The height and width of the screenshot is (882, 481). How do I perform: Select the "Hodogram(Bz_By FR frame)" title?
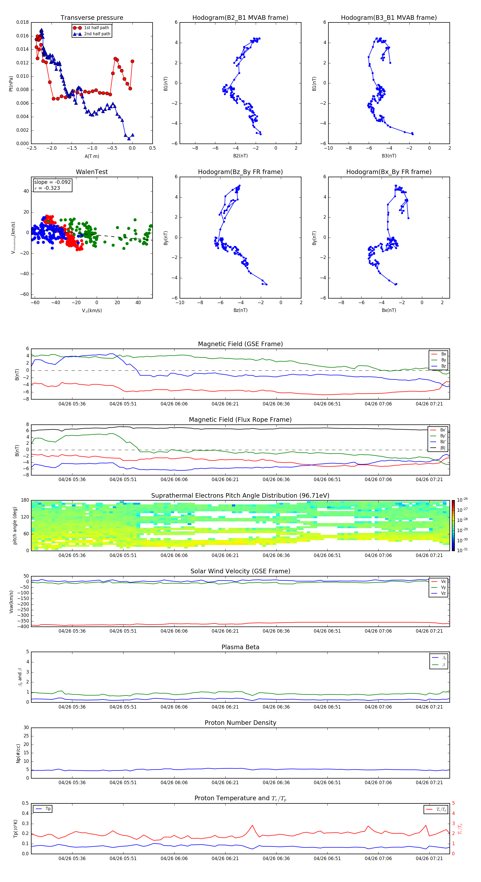pyautogui.click(x=240, y=172)
